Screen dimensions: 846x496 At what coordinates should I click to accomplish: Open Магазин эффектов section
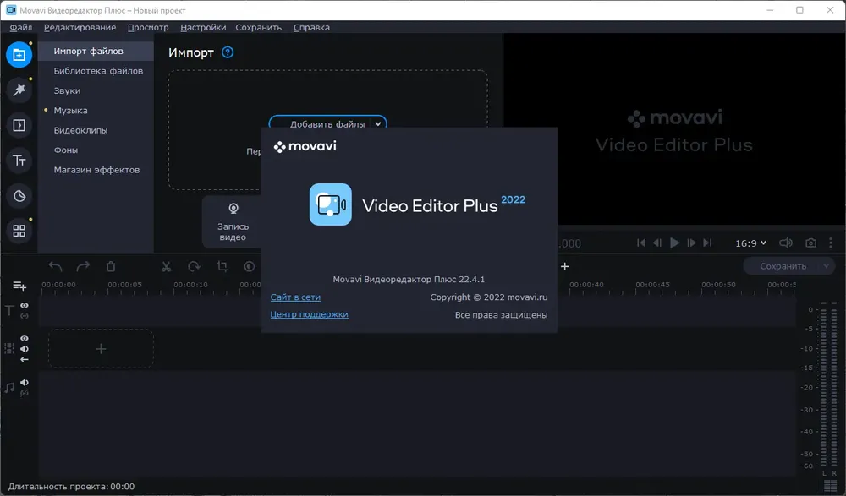[96, 170]
